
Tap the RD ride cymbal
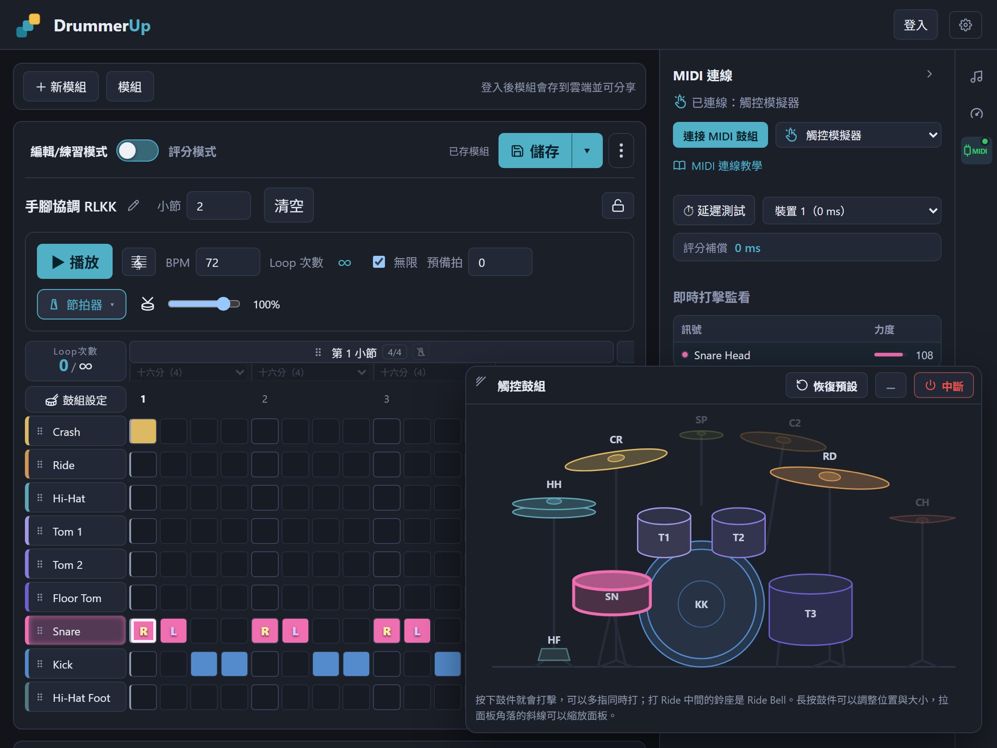coord(829,477)
